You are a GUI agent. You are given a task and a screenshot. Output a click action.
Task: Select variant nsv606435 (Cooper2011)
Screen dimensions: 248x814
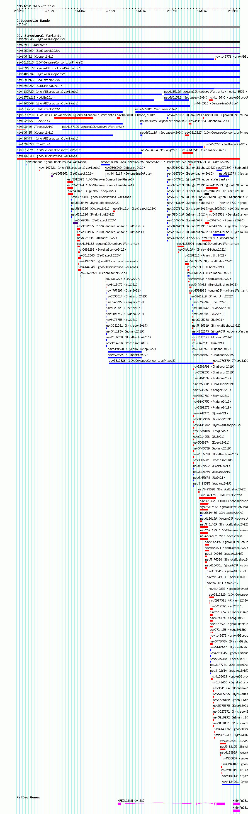click(x=35, y=133)
